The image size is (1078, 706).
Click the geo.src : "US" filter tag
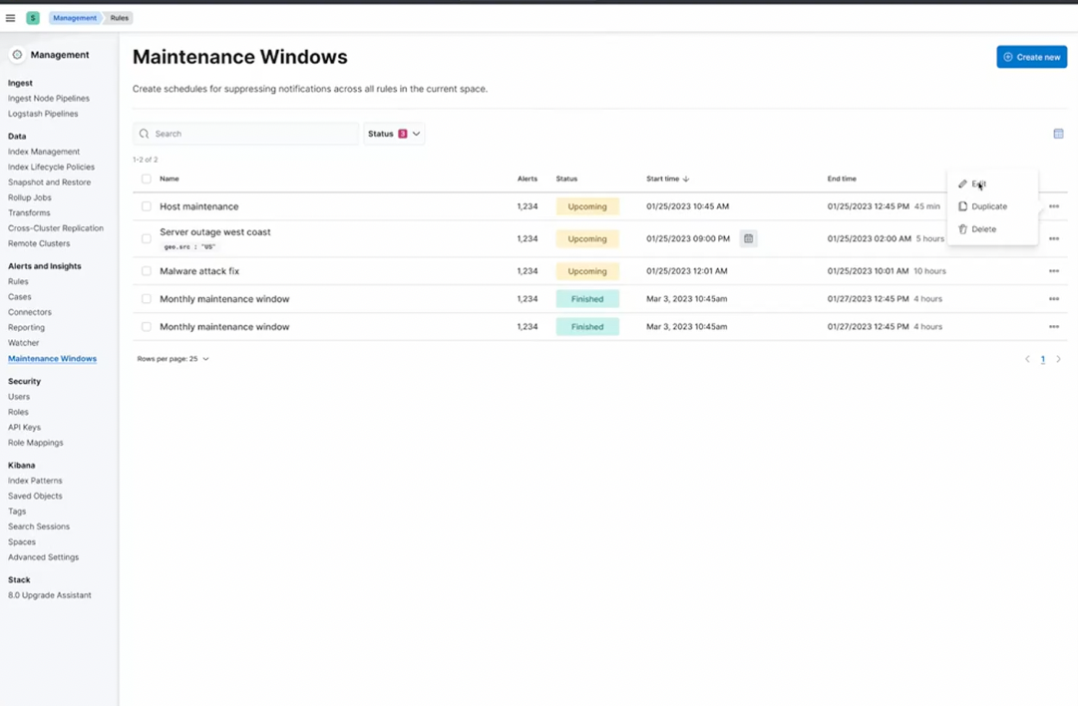point(189,246)
